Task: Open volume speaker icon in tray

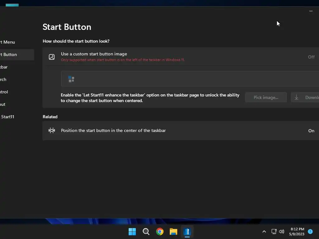Action: (282, 232)
